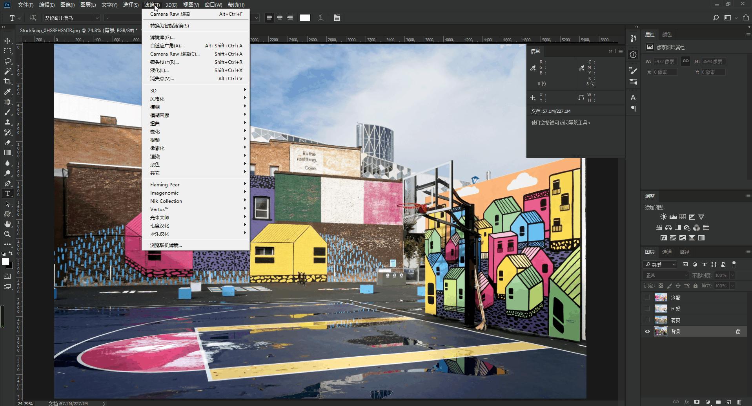Toggle lock all
The image size is (752, 406).
point(696,286)
